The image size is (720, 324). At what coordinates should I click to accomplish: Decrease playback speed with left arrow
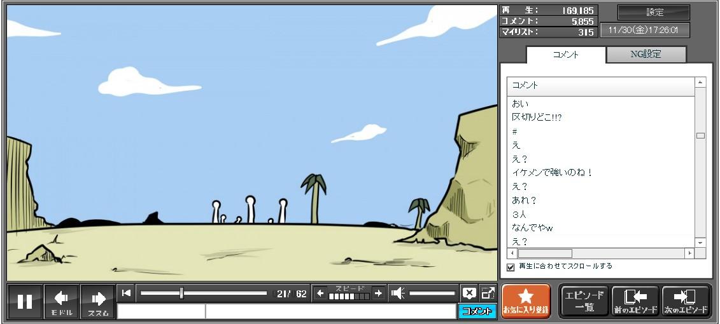(320, 294)
